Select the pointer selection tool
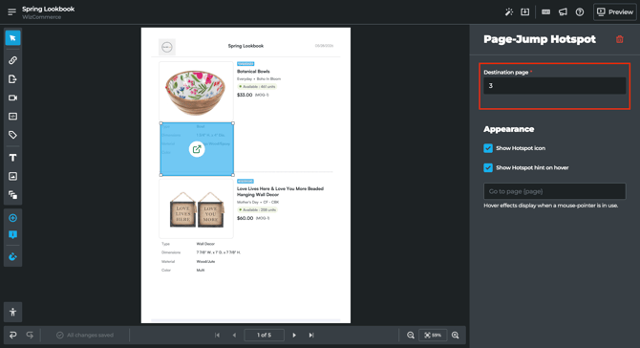Viewport: 640px width, 348px height. 13,38
